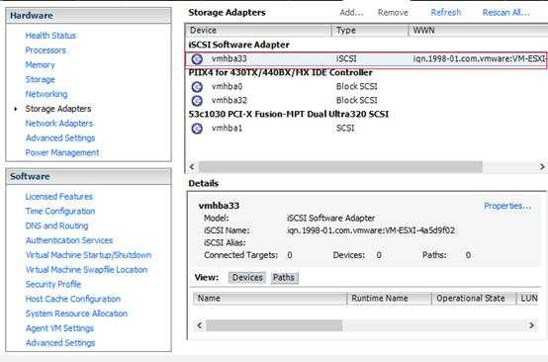The width and height of the screenshot is (548, 362).
Task: Go to the Storage section
Action: pyautogui.click(x=41, y=80)
